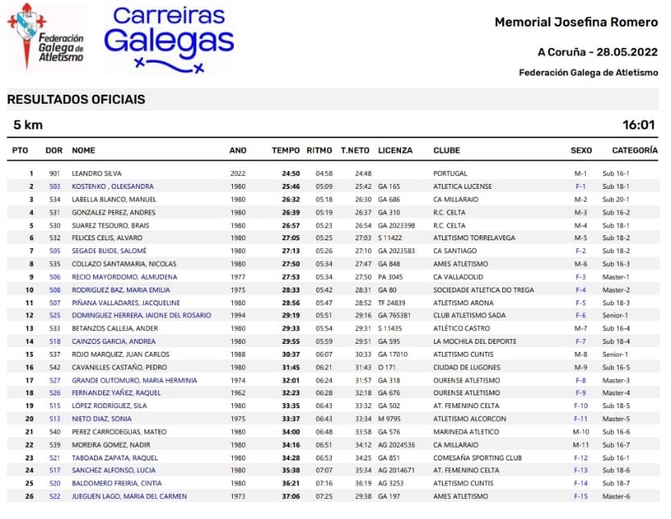Open the KOSTENKO, OLEKSANDRA runner link
Viewport: 671px width, 519px height.
pyautogui.click(x=113, y=186)
